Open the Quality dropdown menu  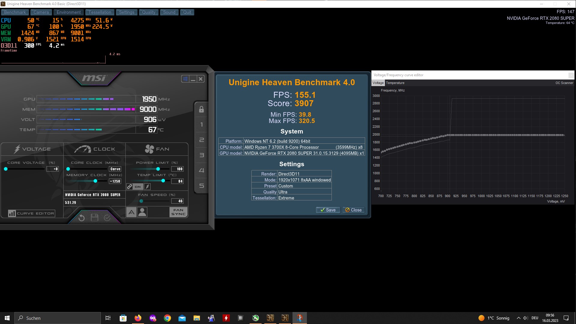(148, 12)
